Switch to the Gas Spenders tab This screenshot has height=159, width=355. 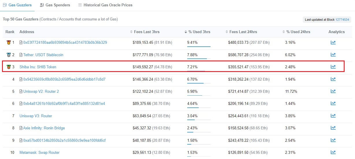pos(55,5)
